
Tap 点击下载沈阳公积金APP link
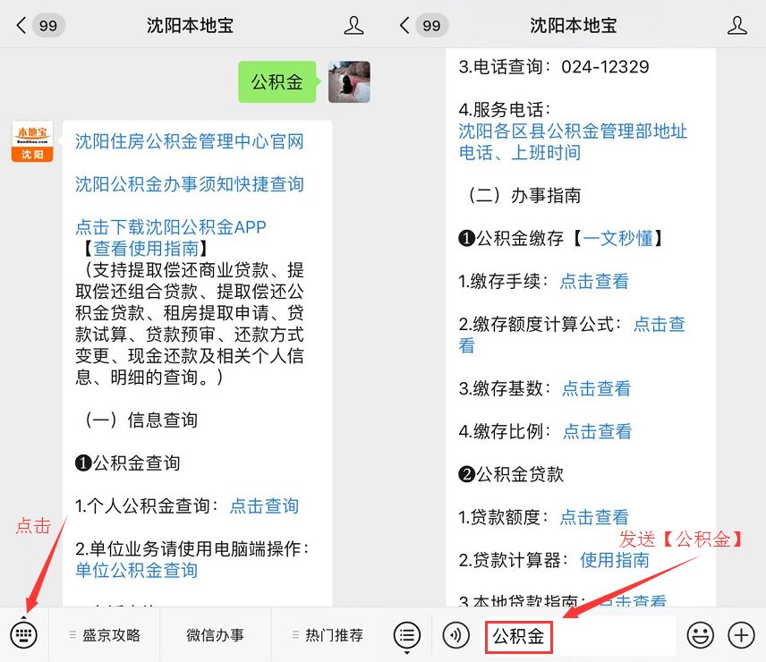171,227
